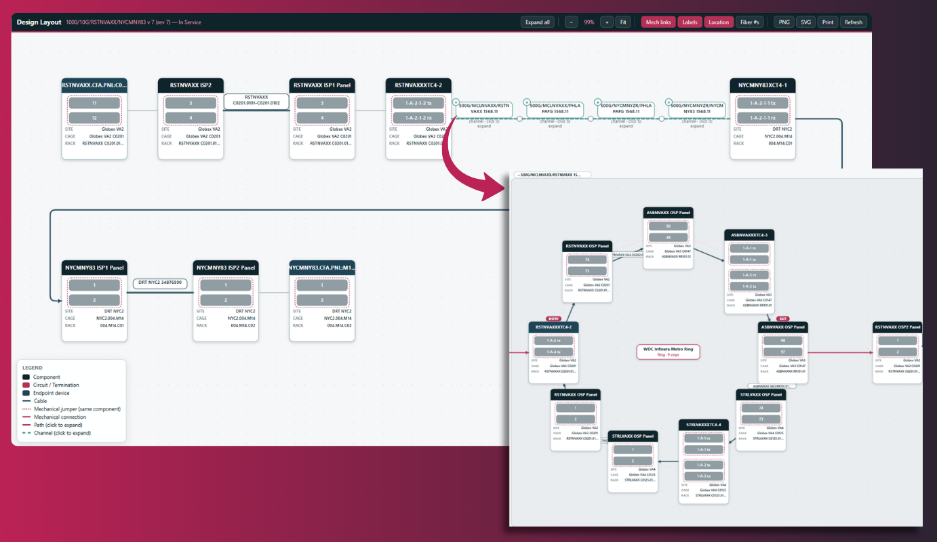Select port 1-A-2-1-1 tx on NYCMNY83XCT4-1
Screen dimensions: 937x542
(763, 104)
